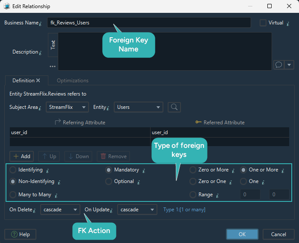Viewport: 299px width, 243px height.
Task: Select the Non-Identifying radio button
Action: (x=13, y=181)
